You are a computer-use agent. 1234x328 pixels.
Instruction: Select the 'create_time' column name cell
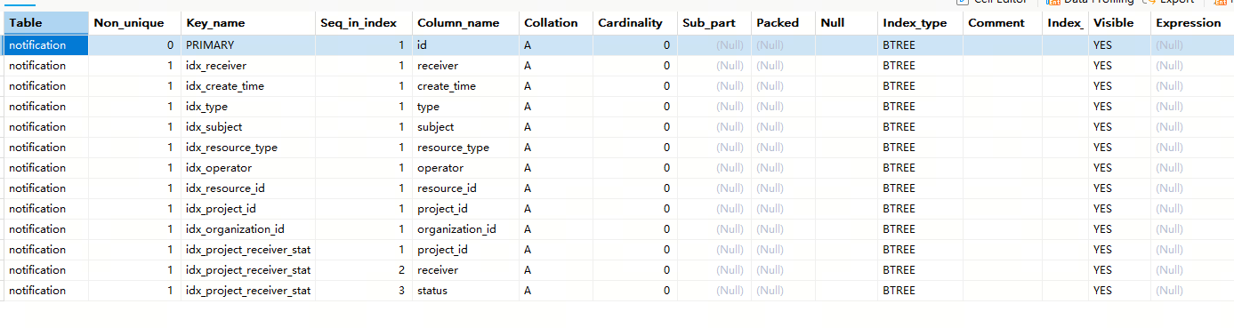pos(465,85)
